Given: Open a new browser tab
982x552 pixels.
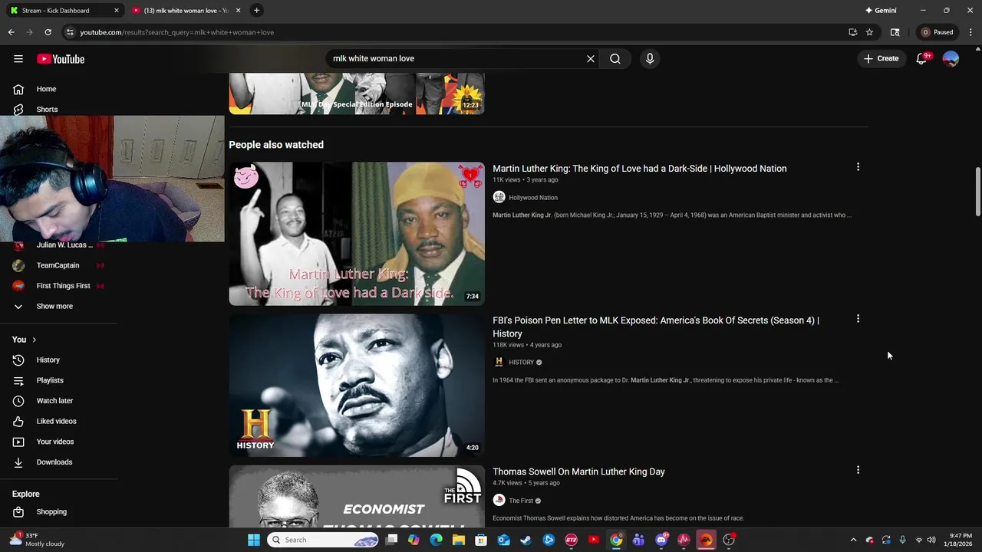Looking at the screenshot, I should 256,10.
